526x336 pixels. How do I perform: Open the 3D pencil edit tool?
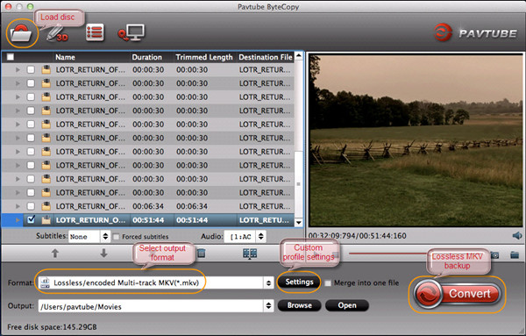click(x=57, y=33)
